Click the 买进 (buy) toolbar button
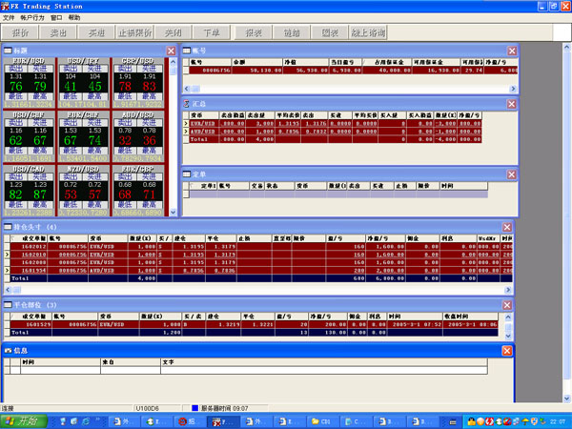Viewport: 572px width, 429px height. 95,32
